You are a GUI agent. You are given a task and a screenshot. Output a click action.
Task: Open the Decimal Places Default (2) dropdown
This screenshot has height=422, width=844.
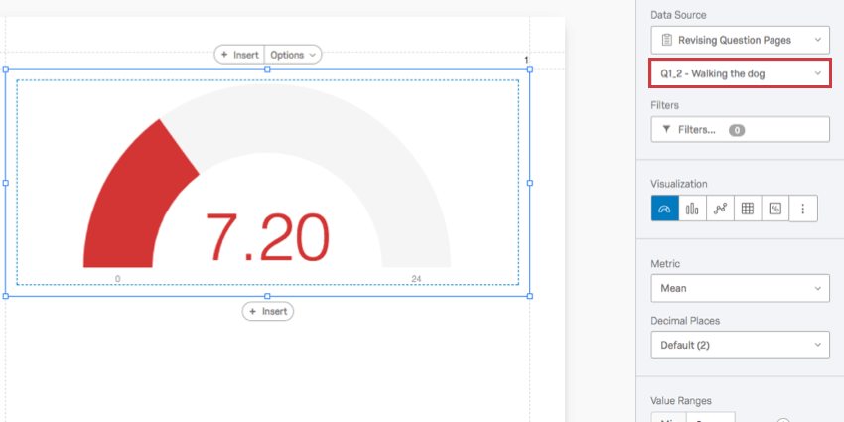coord(740,345)
